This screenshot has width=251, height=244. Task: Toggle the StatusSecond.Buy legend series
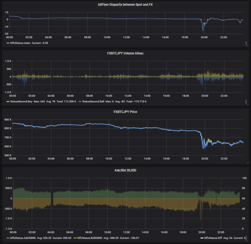21,102
